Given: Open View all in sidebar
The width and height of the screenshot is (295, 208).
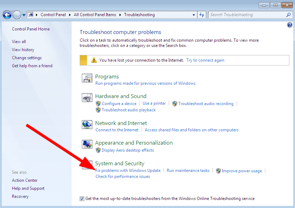Looking at the screenshot, I should (19, 42).
